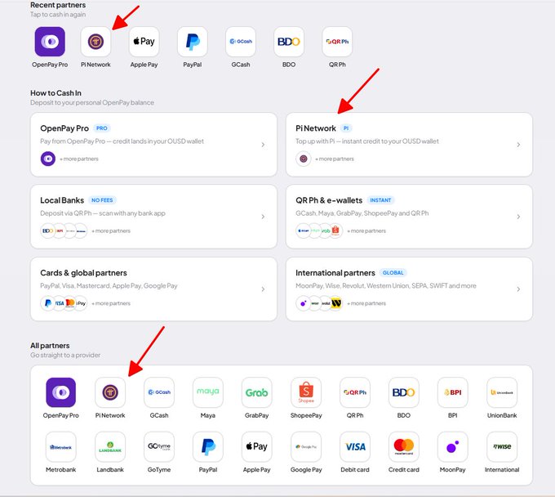The image size is (555, 497).
Task: Choose GrabPay partner icon
Action: coord(256,392)
